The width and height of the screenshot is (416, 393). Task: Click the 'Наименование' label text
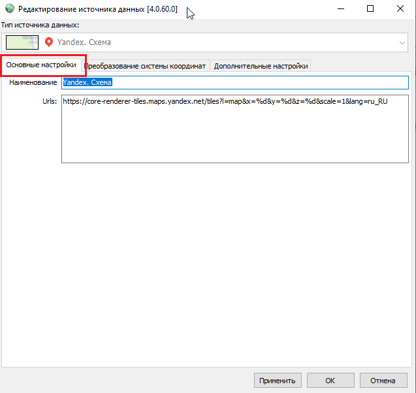pyautogui.click(x=33, y=82)
